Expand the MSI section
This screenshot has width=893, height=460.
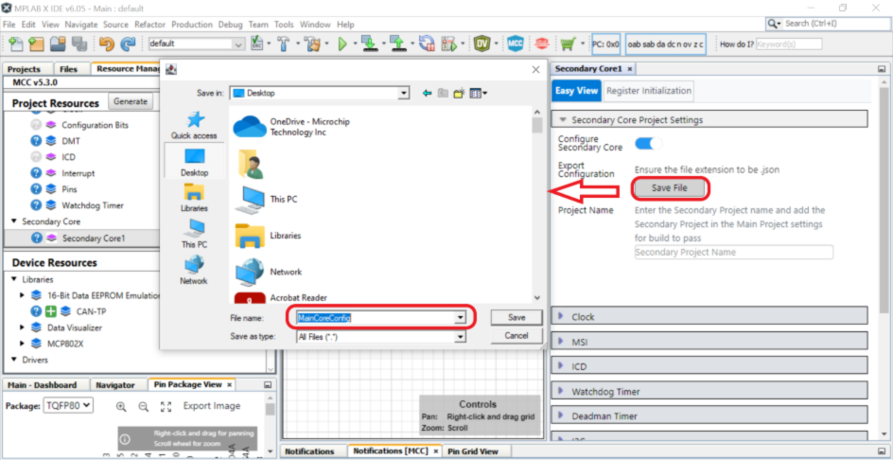(709, 342)
